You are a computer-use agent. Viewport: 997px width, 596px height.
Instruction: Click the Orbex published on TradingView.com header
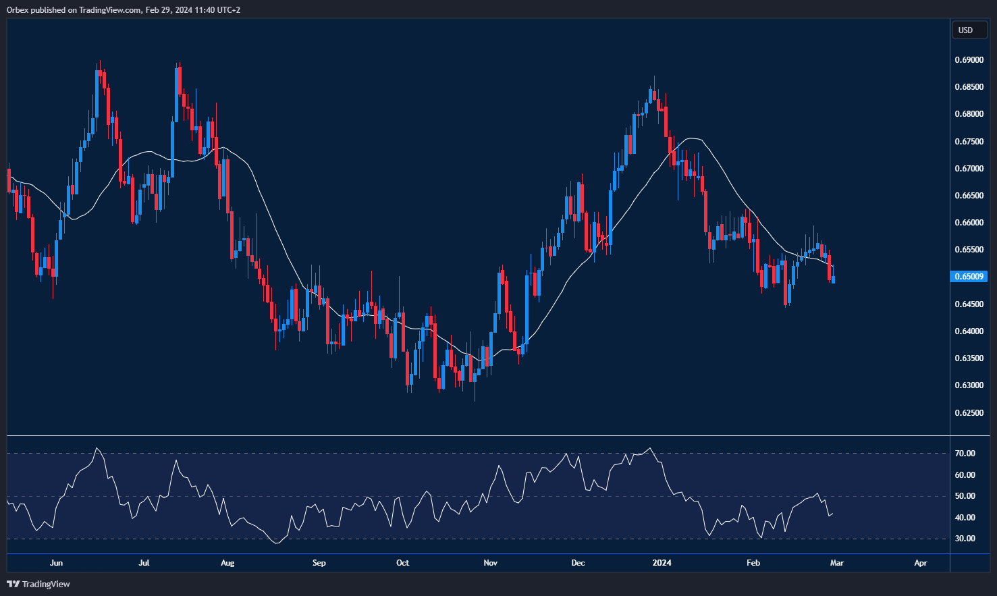(123, 9)
